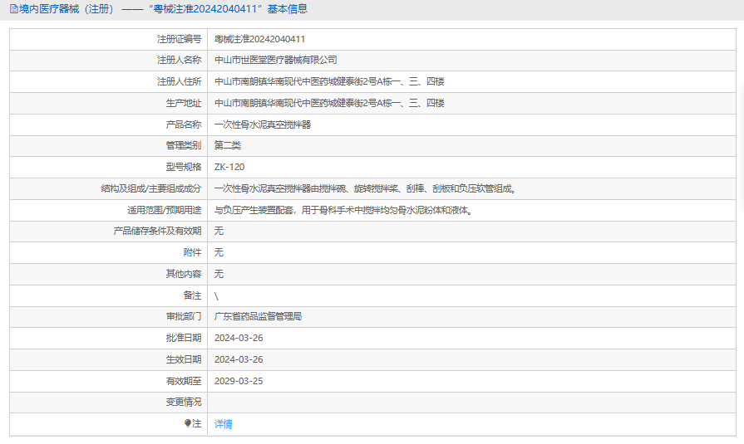This screenshot has width=744, height=444.
Task: Click the 注册人名称 label
Action: 179,61
